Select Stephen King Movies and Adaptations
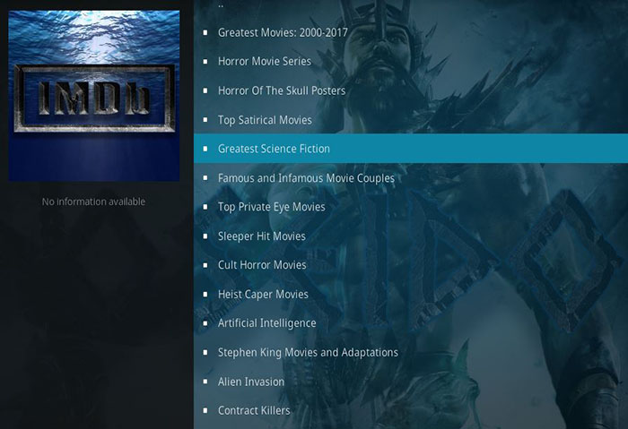This screenshot has width=628, height=429. click(x=411, y=352)
